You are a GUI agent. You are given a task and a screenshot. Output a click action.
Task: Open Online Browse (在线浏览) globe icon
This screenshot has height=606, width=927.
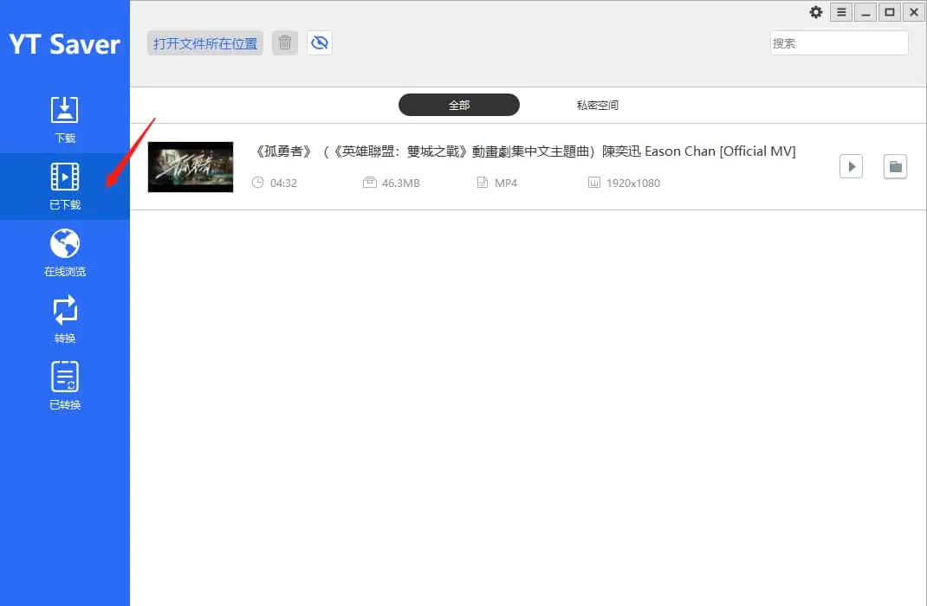[65, 244]
